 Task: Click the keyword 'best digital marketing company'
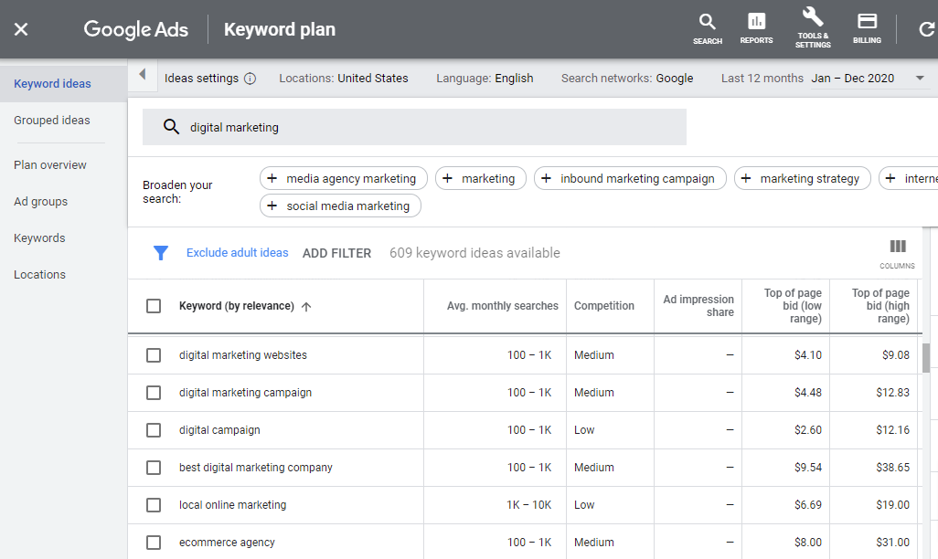click(x=255, y=468)
